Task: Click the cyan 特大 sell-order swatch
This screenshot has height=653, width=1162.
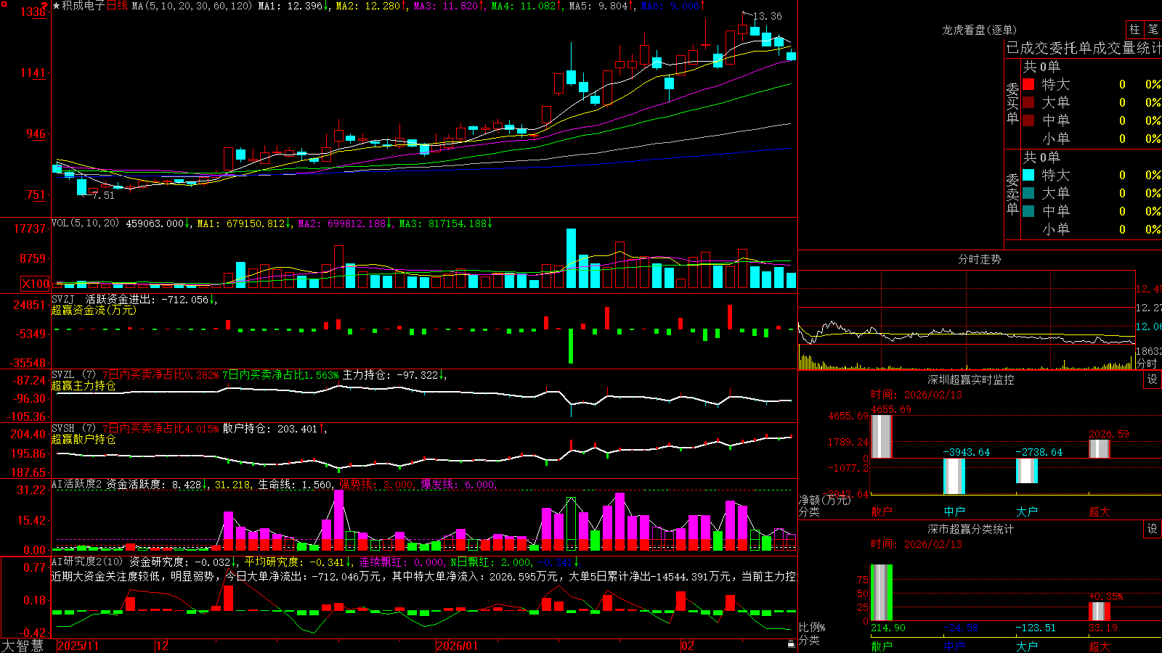Action: click(x=1028, y=175)
